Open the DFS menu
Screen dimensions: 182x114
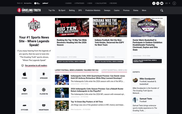tap(80, 10)
